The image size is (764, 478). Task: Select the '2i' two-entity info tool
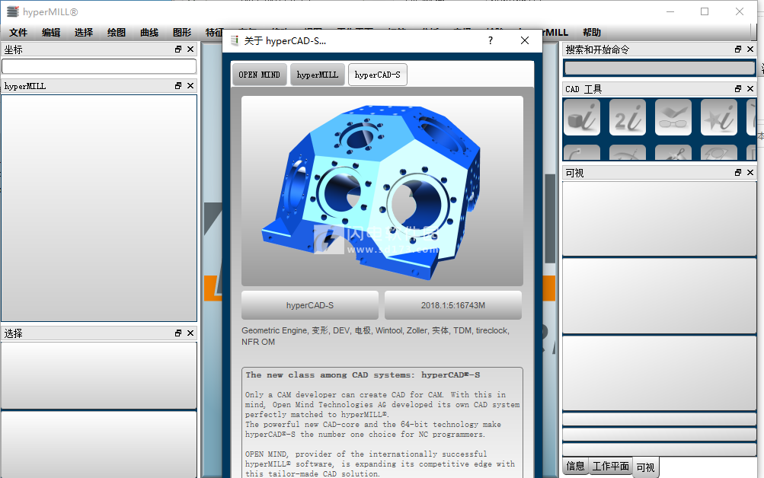[628, 117]
